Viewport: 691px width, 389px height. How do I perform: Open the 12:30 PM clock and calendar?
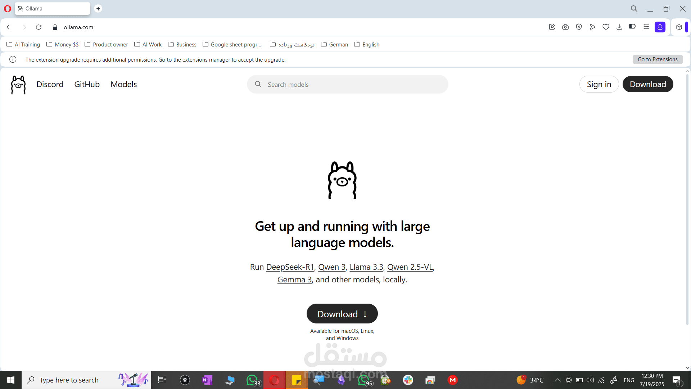coord(652,380)
